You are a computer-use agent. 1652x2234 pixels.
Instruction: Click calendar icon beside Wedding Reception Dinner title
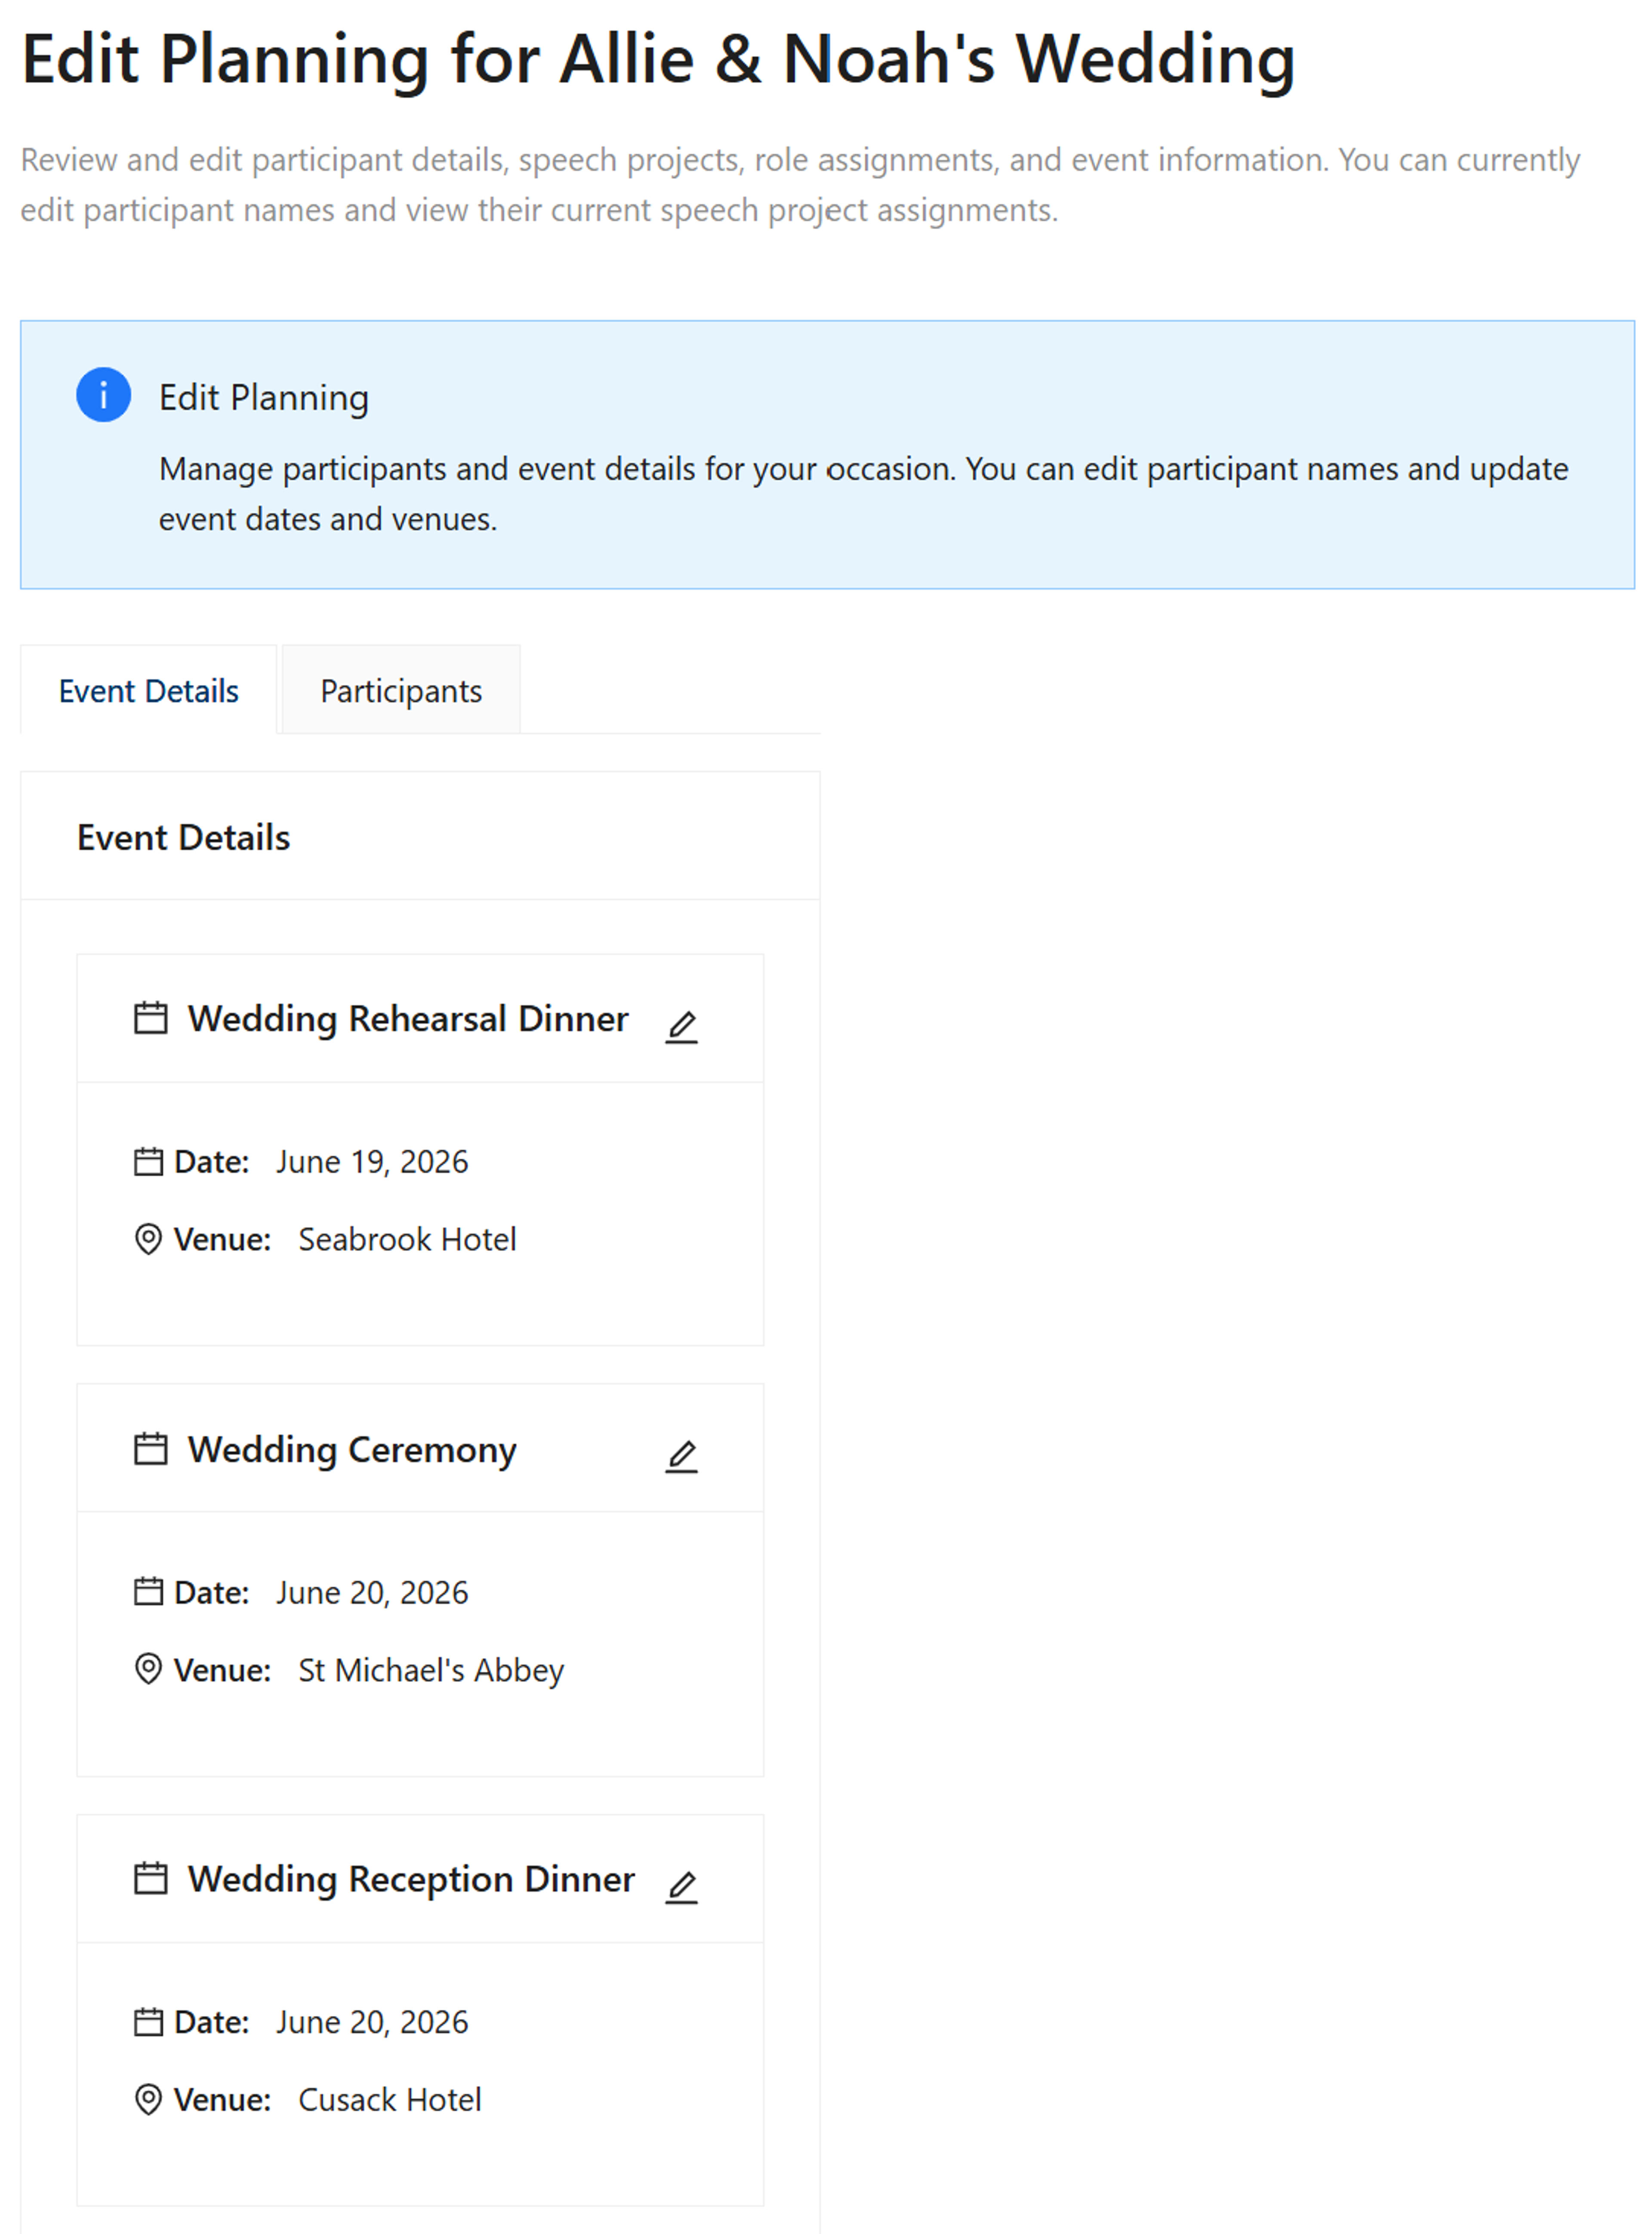tap(150, 1878)
